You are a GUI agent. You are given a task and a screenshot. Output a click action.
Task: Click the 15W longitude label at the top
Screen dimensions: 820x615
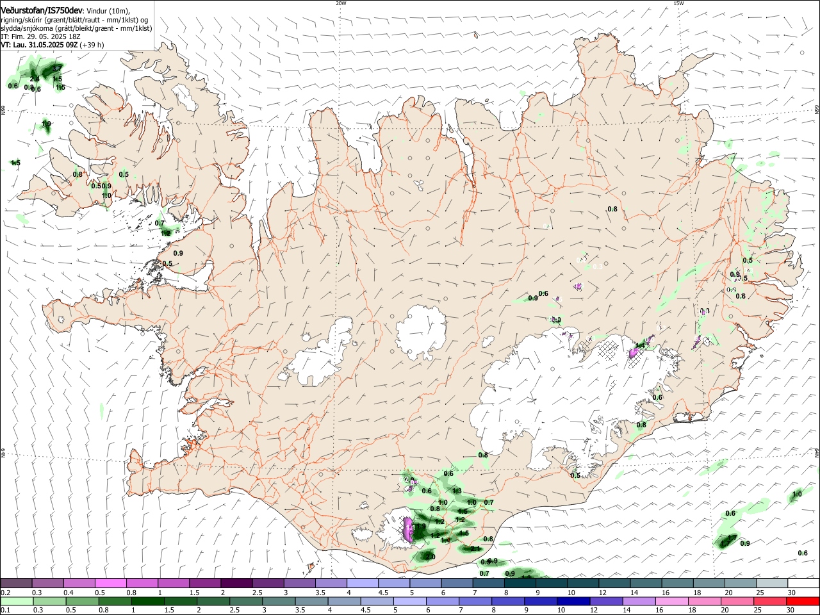[678, 3]
